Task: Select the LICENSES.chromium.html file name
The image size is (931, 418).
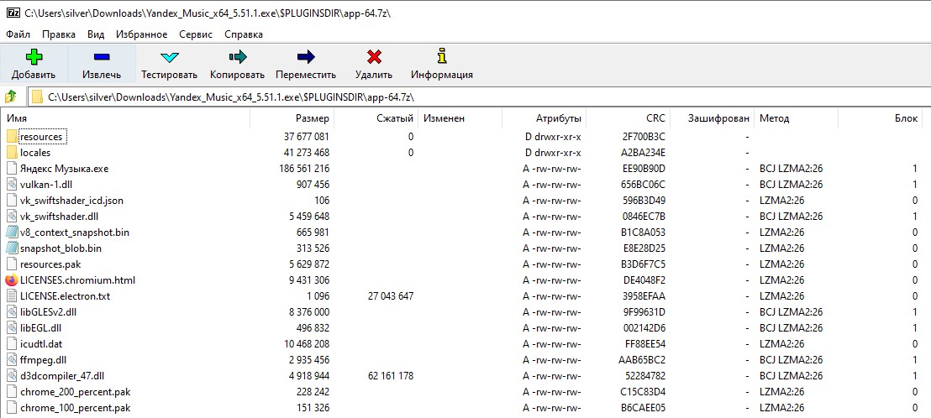Action: [x=77, y=280]
